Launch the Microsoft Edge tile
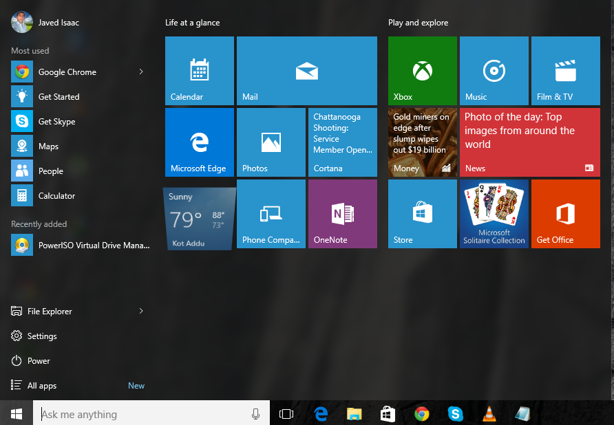 [x=200, y=142]
